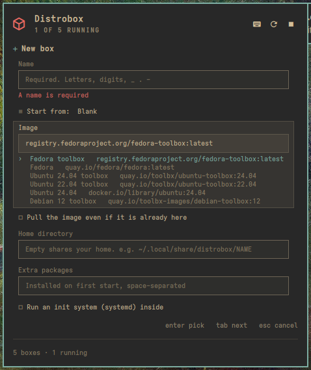Focus the Image input field
Image resolution: width=311 pixels, height=370 pixels.
(x=154, y=143)
